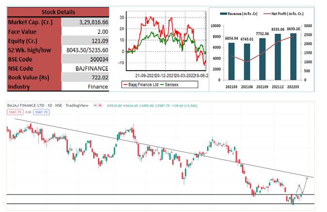Viewport: 327px width, 212px height.
Task: Click the 10000 left axis value
Action: click(215, 26)
